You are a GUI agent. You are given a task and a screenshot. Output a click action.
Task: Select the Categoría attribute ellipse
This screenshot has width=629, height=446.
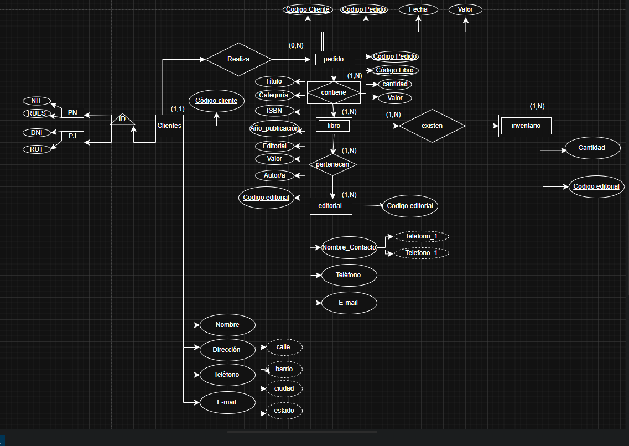point(274,96)
